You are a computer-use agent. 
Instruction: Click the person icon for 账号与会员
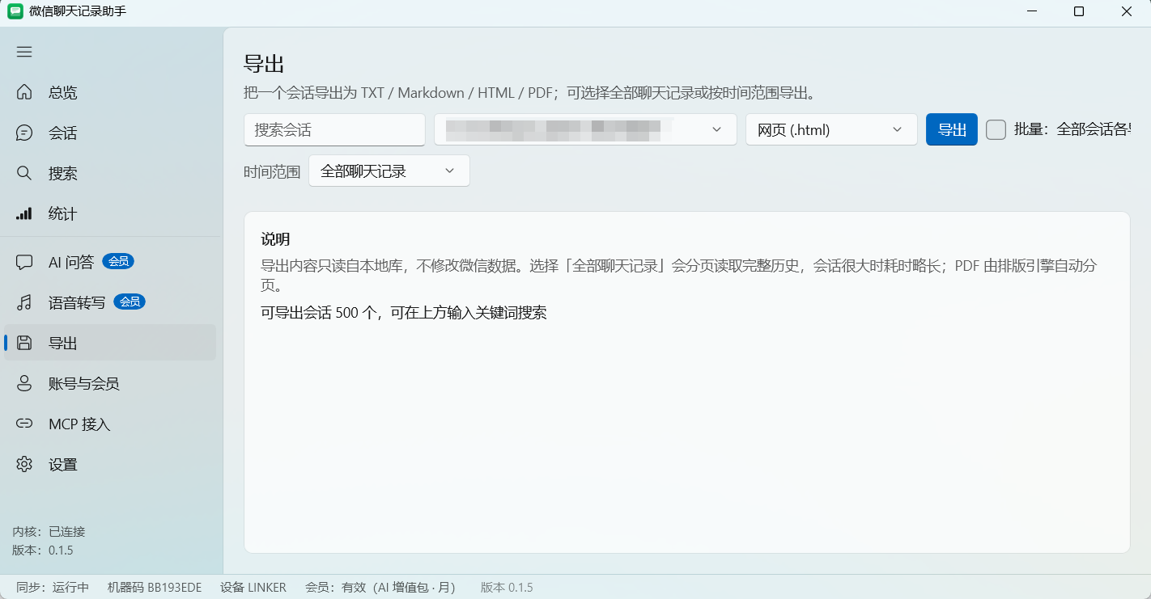tap(24, 383)
